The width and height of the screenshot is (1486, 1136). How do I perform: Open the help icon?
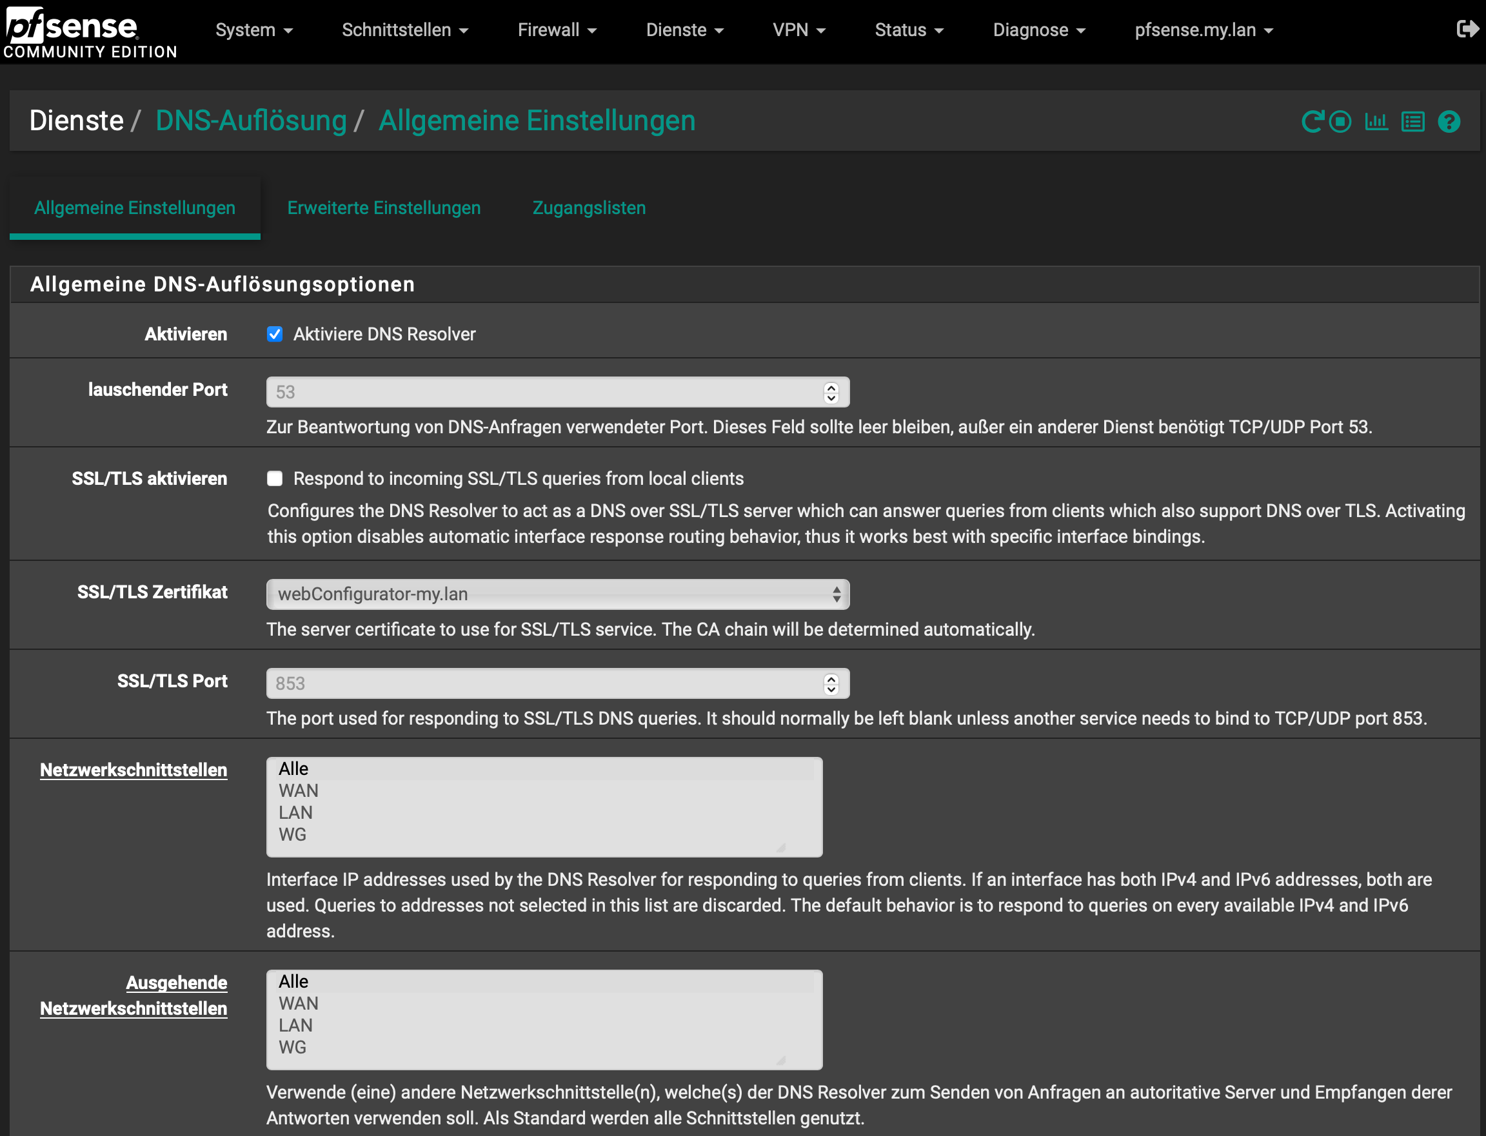coord(1449,122)
